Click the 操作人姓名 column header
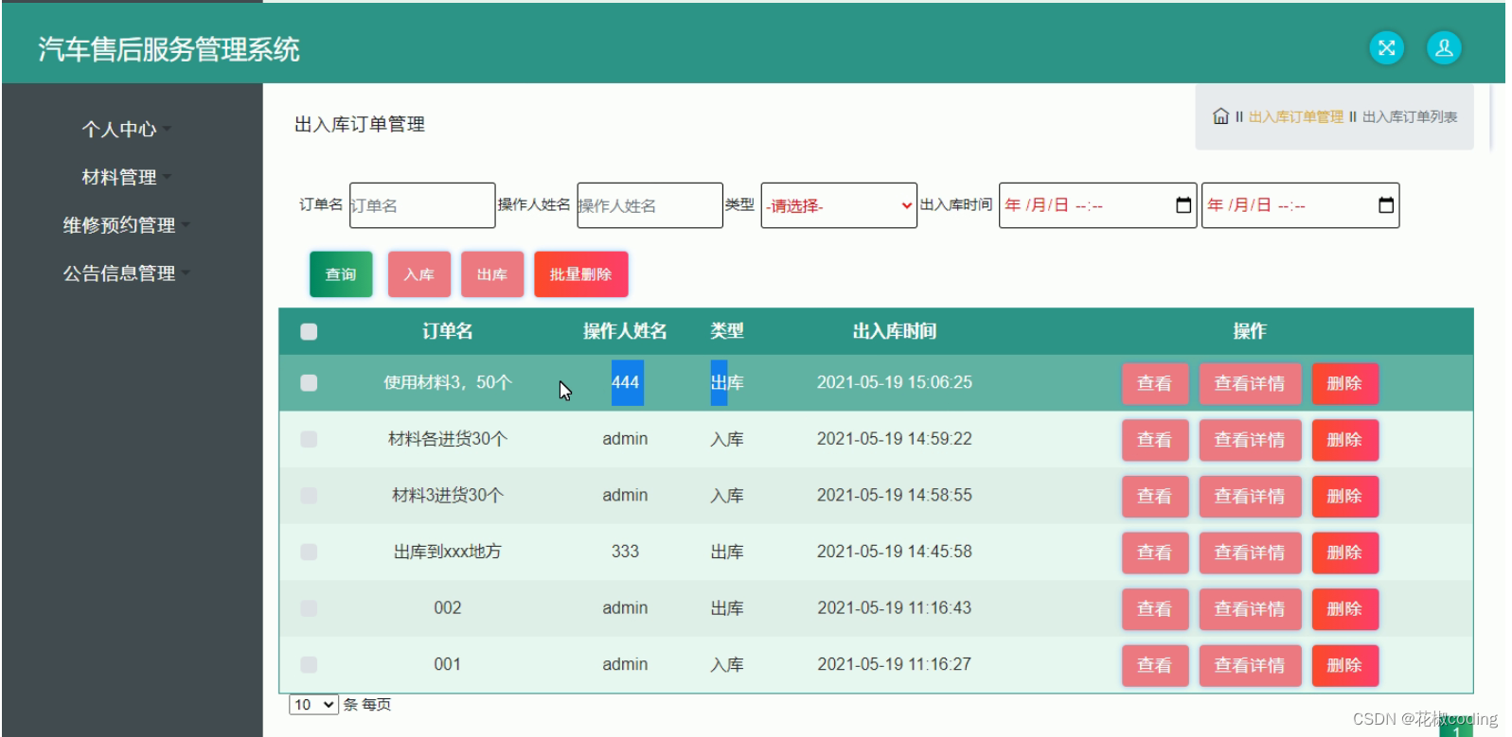This screenshot has height=737, width=1512. 625,331
